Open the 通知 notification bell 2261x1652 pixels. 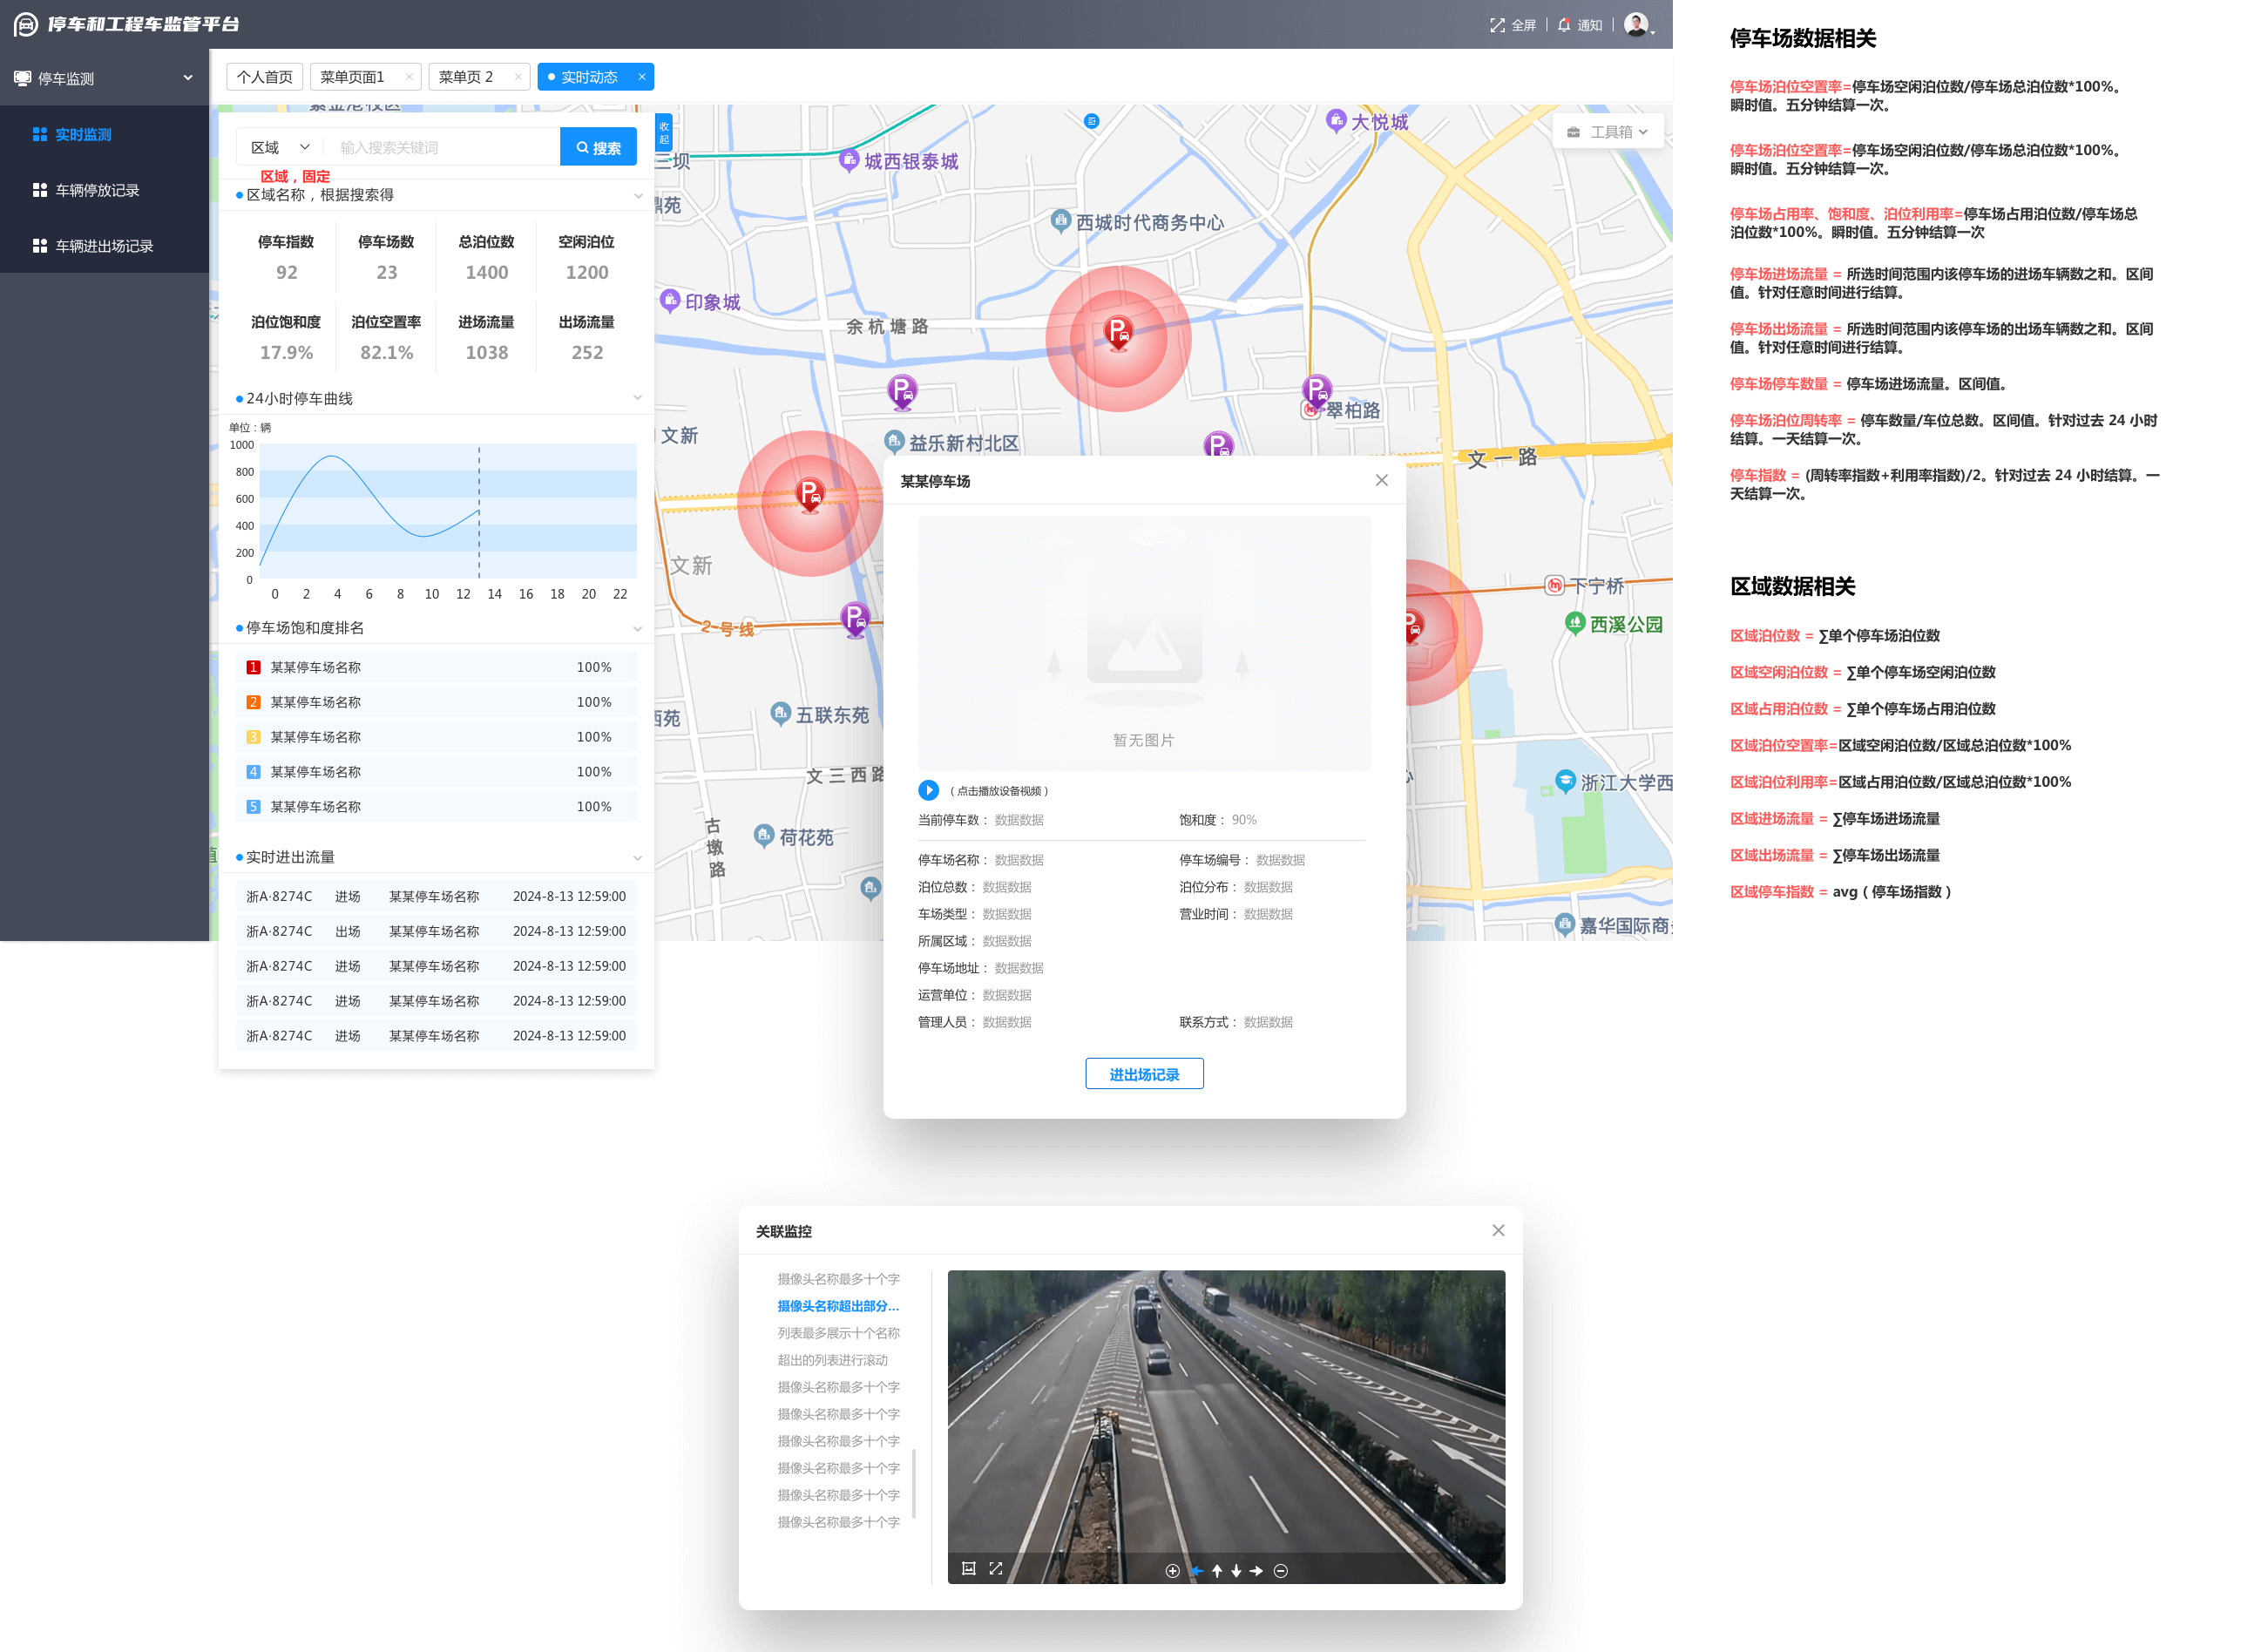[1564, 25]
